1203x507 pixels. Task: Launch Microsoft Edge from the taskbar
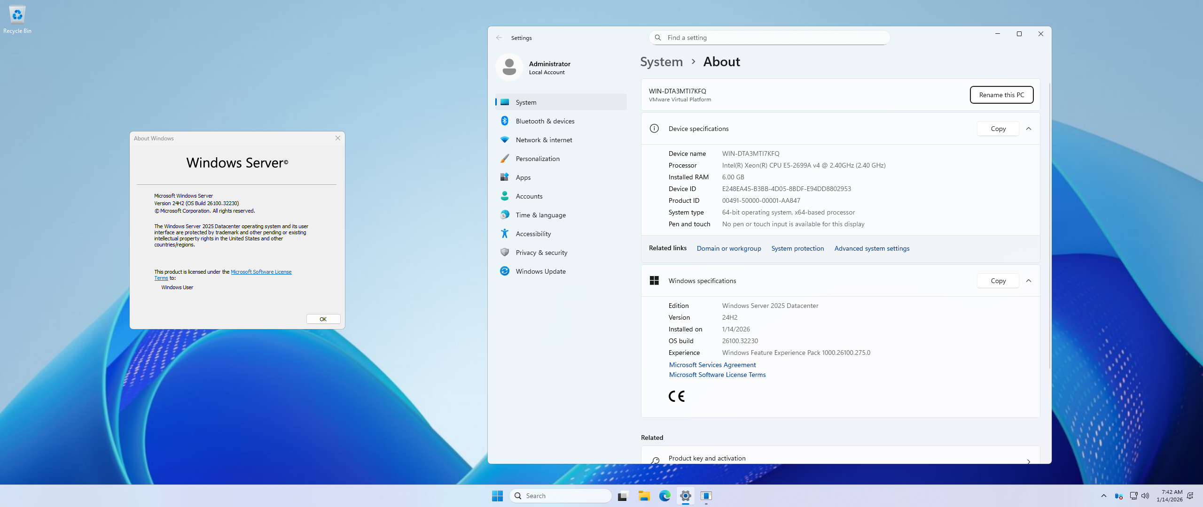(664, 496)
